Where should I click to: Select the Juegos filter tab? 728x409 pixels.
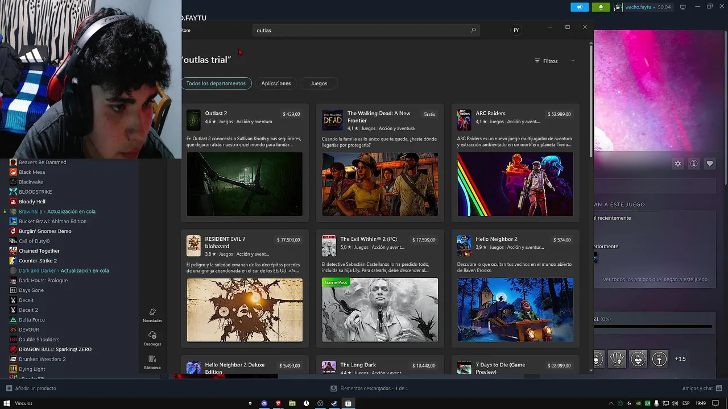[318, 84]
